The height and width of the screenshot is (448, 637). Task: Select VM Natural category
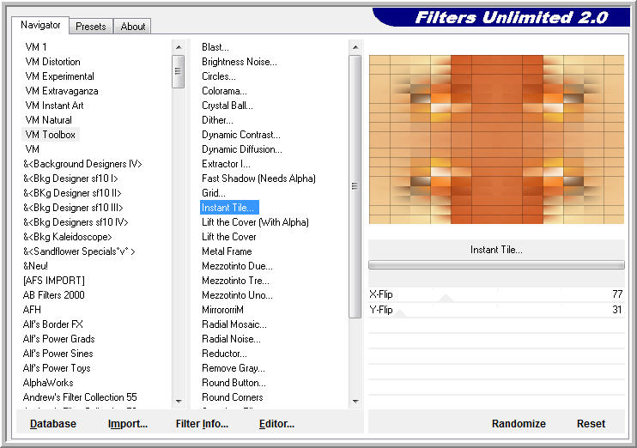click(48, 120)
